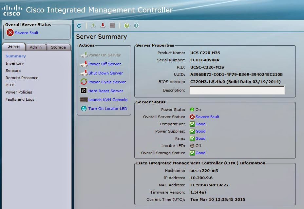
Task: Click the Fans green check icon
Action: point(192,138)
